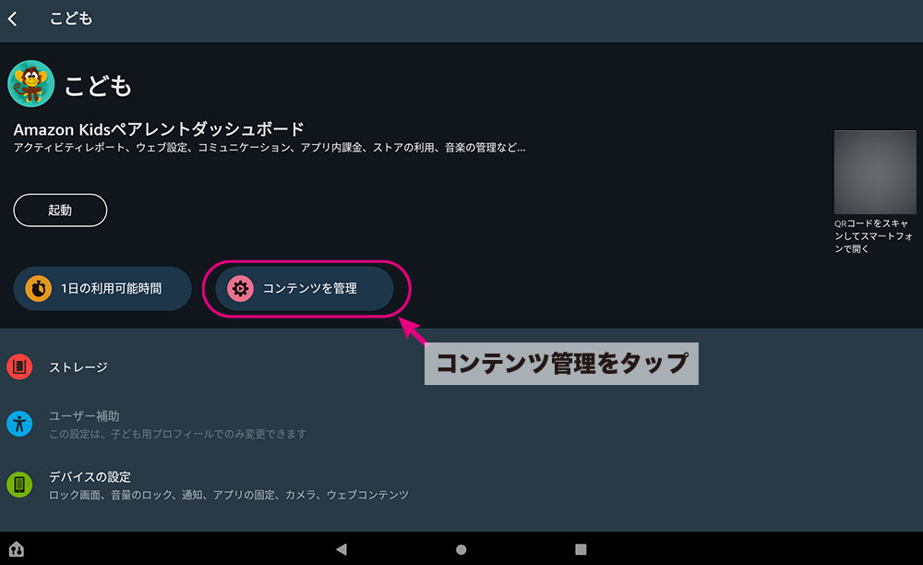Screen dimensions: 923x565
Task: Click the blue accessibility icon
Action: point(19,424)
